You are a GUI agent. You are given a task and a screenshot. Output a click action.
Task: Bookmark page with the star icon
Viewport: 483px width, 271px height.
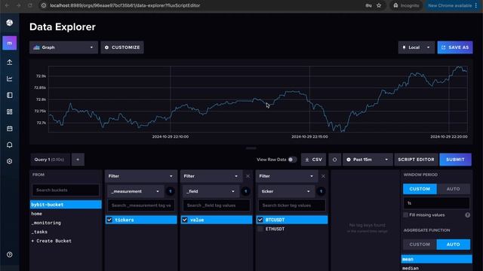379,5
